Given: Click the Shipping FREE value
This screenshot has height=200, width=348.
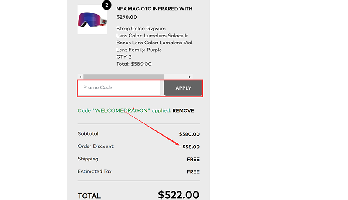Looking at the screenshot, I should coord(193,160).
